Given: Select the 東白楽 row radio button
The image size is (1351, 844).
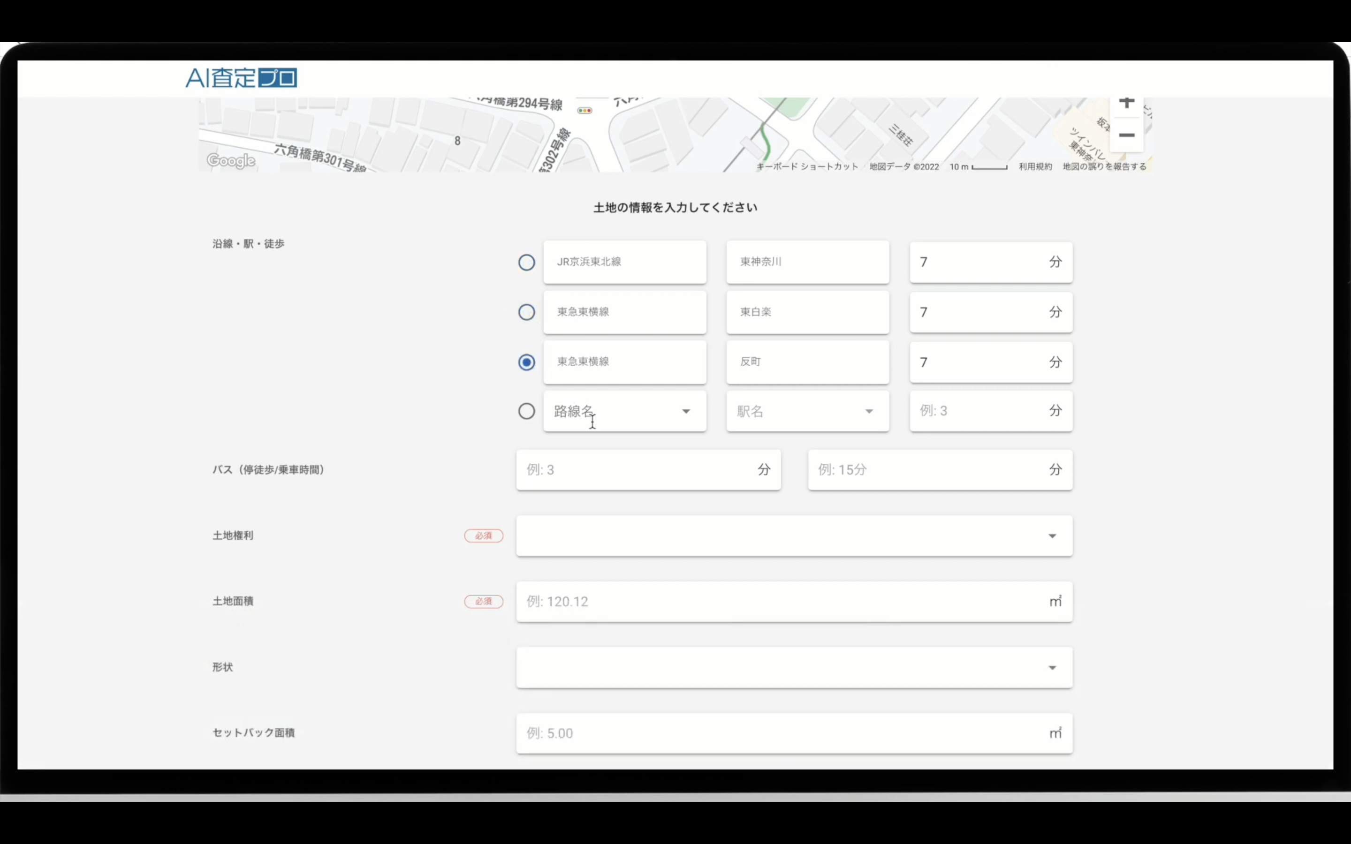Looking at the screenshot, I should pos(526,312).
